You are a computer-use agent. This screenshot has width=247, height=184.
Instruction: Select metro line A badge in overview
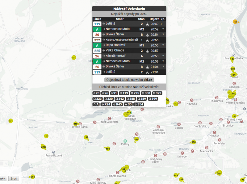click(x=96, y=104)
